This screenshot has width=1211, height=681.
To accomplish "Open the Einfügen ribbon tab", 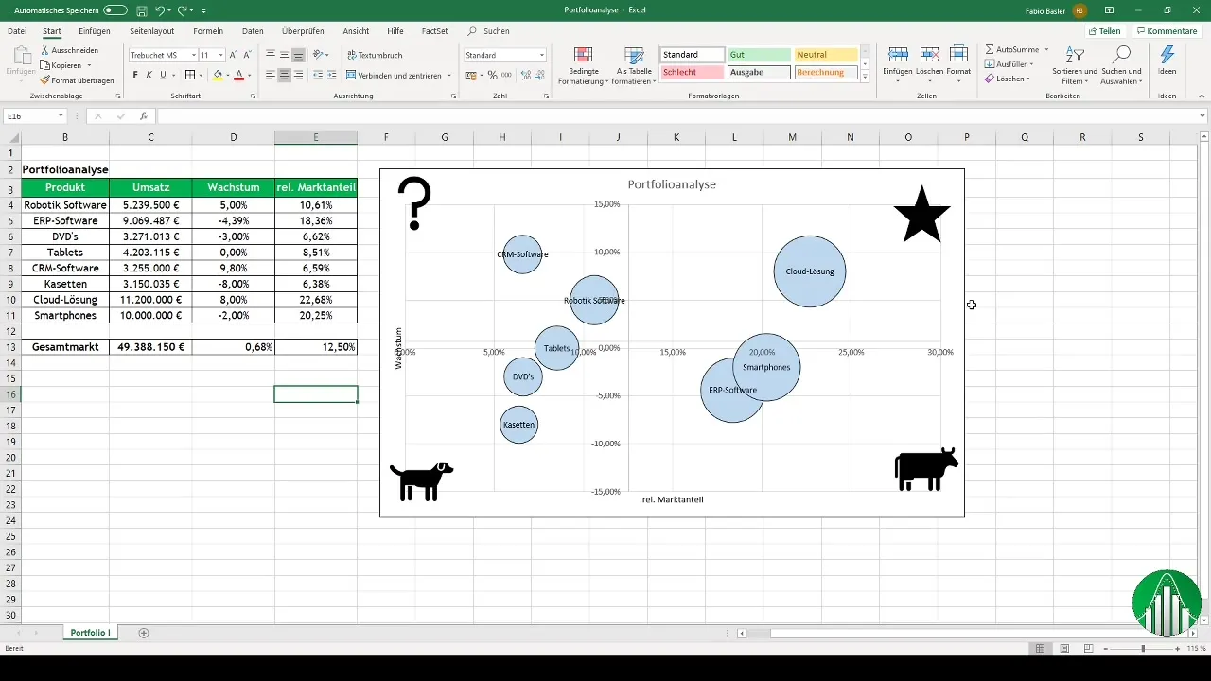I will click(95, 31).
